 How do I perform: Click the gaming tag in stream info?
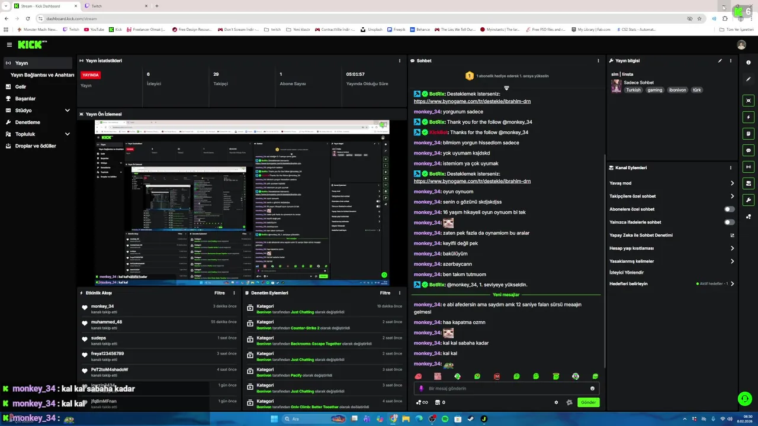coord(654,90)
